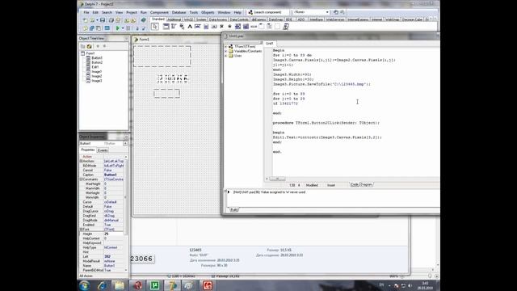Pick the Button component in palette

click(x=214, y=27)
